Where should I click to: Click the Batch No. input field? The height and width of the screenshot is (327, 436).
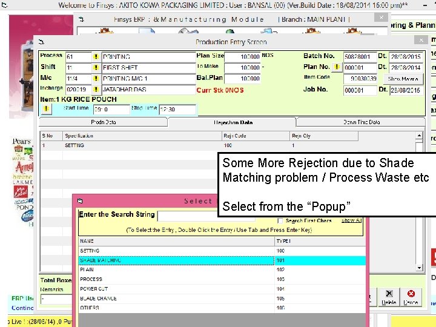(x=360, y=57)
